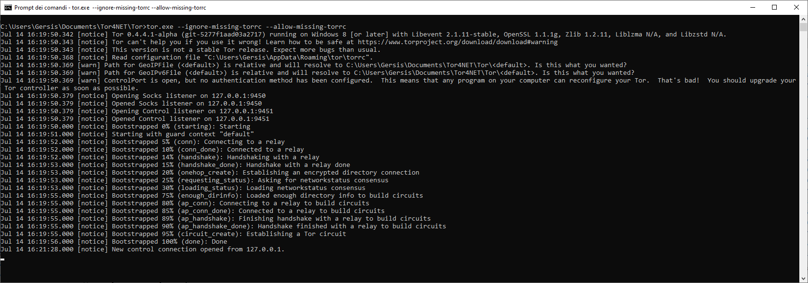Close the tor.exe console window
Image resolution: width=808 pixels, height=283 pixels.
point(796,8)
